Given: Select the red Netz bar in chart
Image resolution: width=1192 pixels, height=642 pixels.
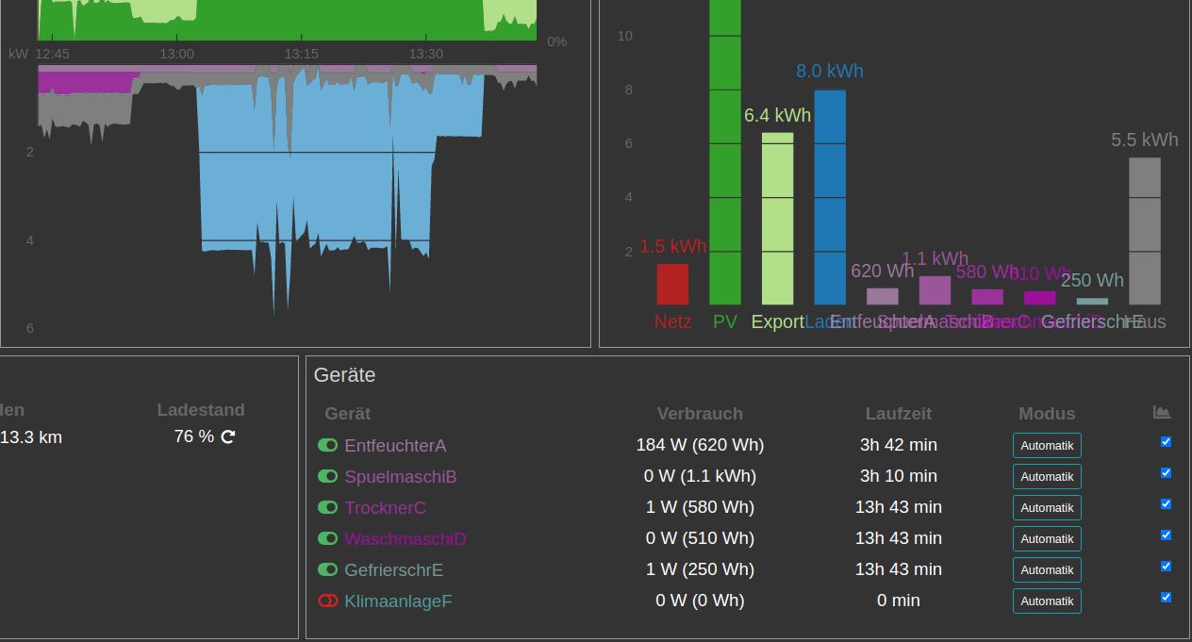Looking at the screenshot, I should click(x=672, y=284).
